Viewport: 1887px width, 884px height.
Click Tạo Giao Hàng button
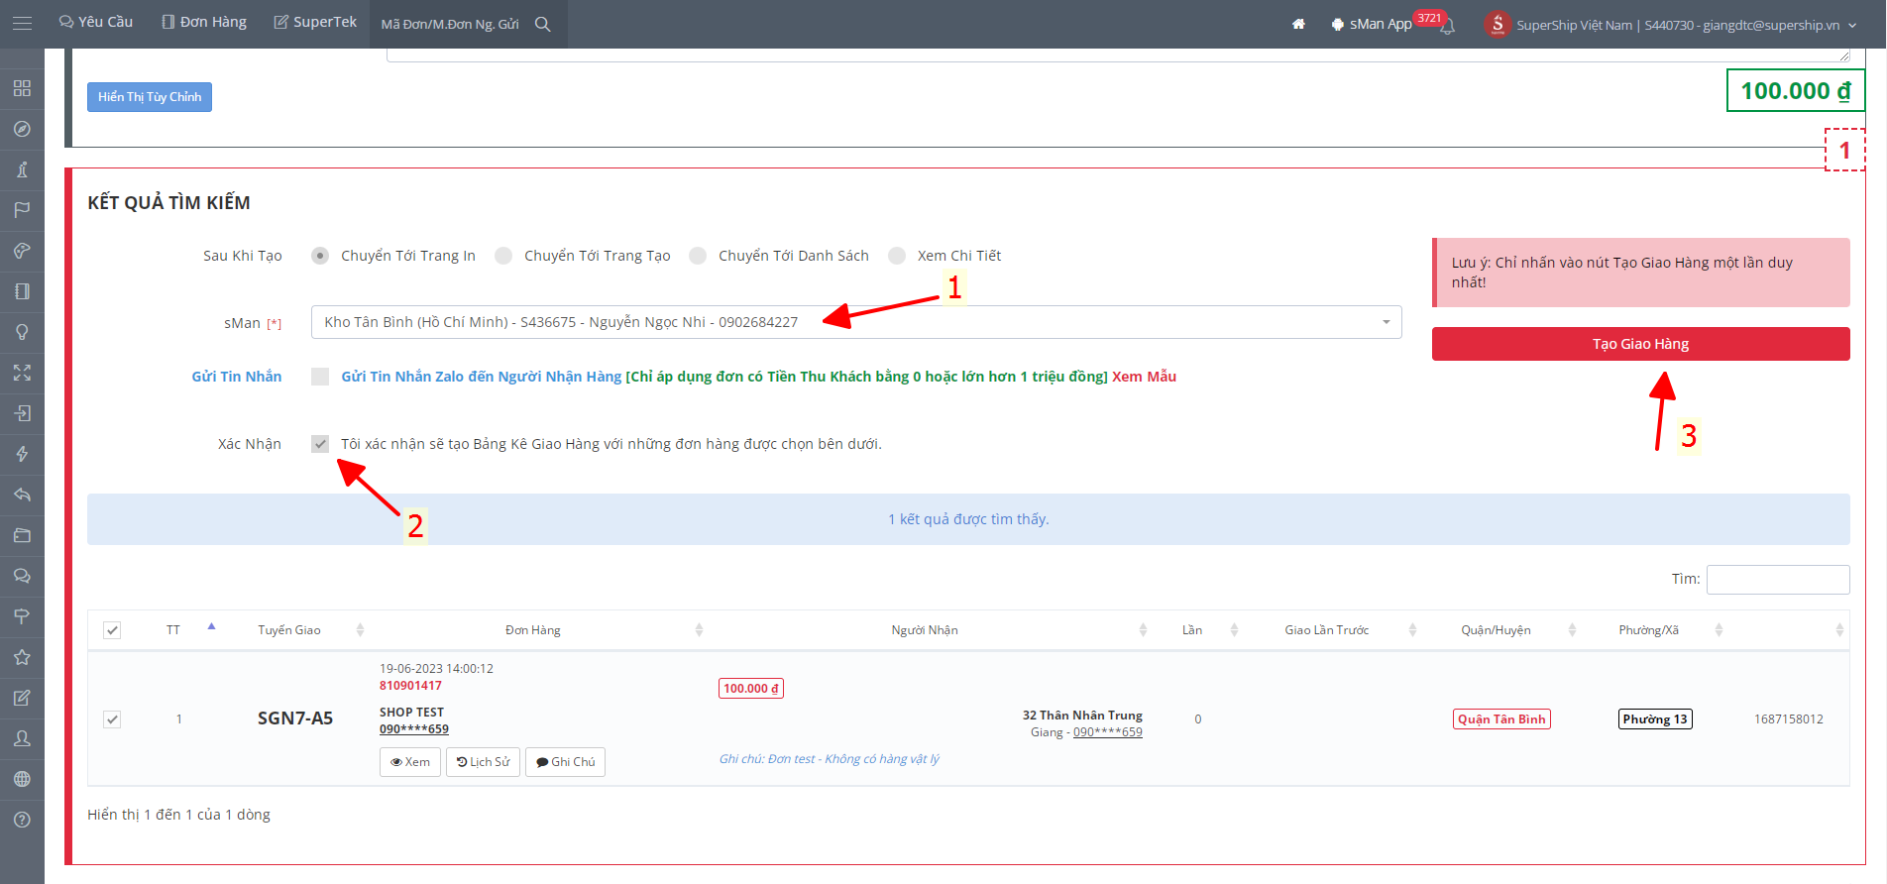pos(1640,344)
